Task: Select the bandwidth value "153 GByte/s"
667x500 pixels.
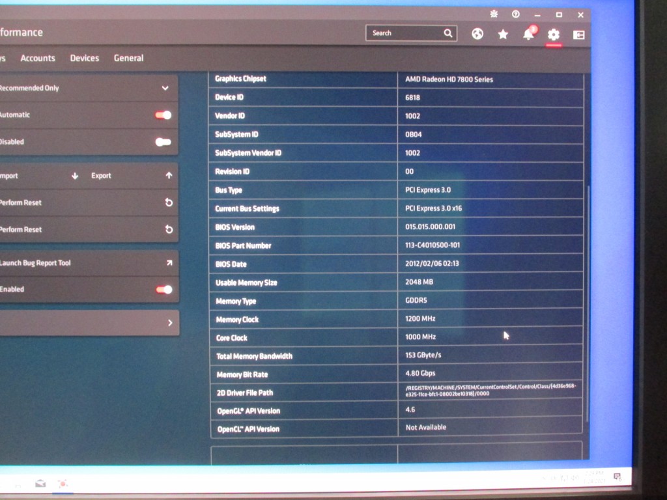Action: click(x=423, y=355)
